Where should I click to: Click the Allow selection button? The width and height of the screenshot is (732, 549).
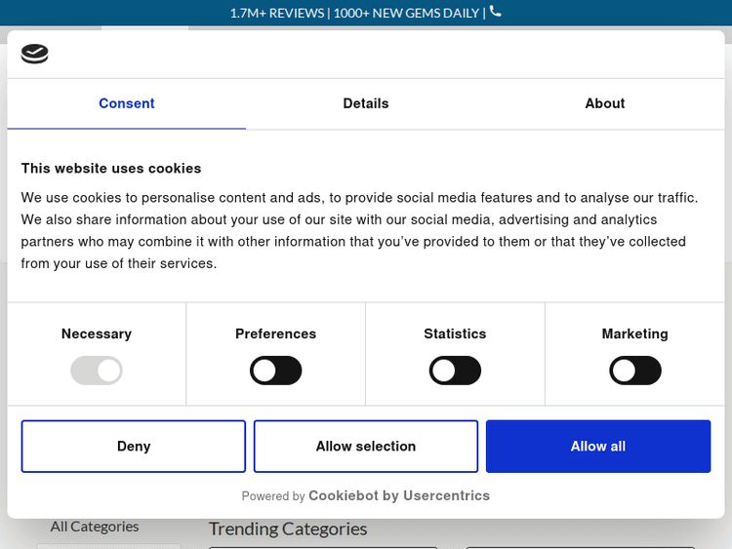(x=366, y=446)
